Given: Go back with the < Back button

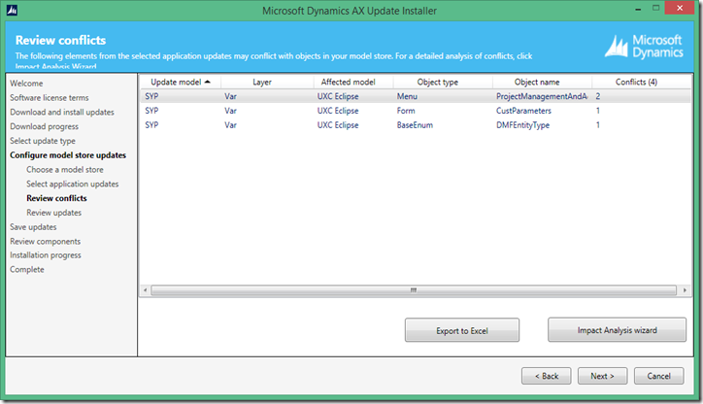Looking at the screenshot, I should pyautogui.click(x=547, y=376).
